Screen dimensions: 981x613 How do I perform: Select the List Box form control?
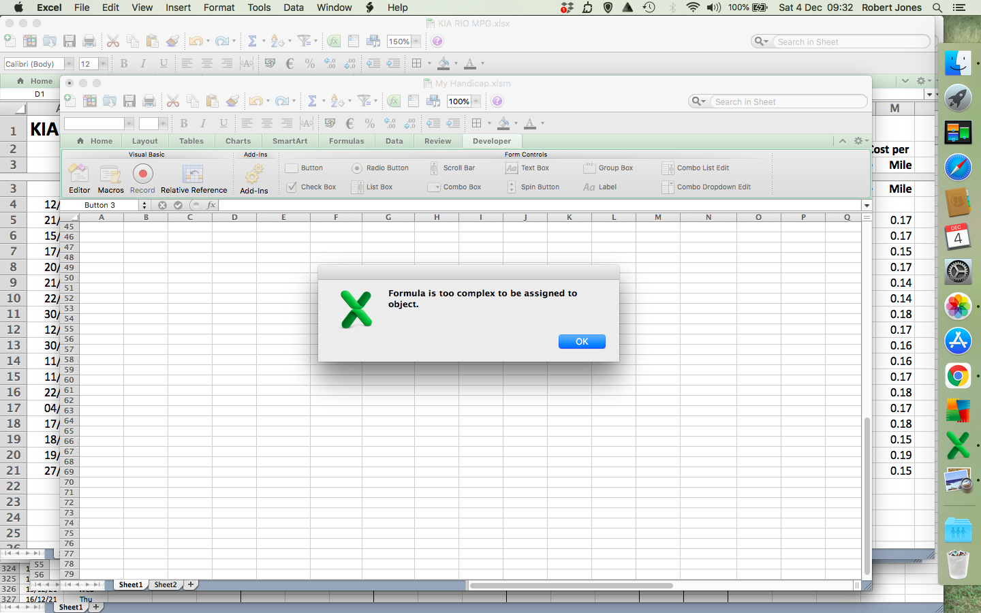[372, 187]
